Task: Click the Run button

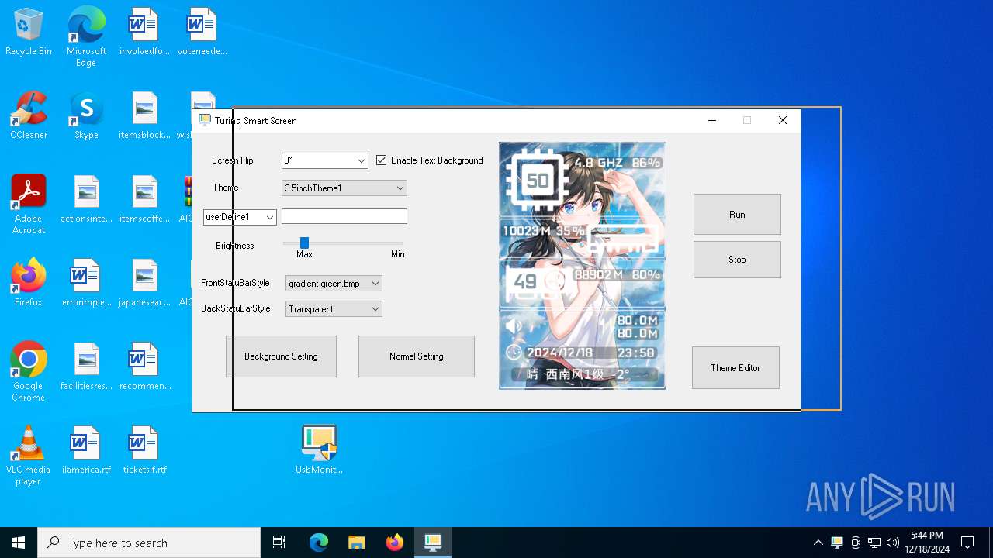Action: 737,215
